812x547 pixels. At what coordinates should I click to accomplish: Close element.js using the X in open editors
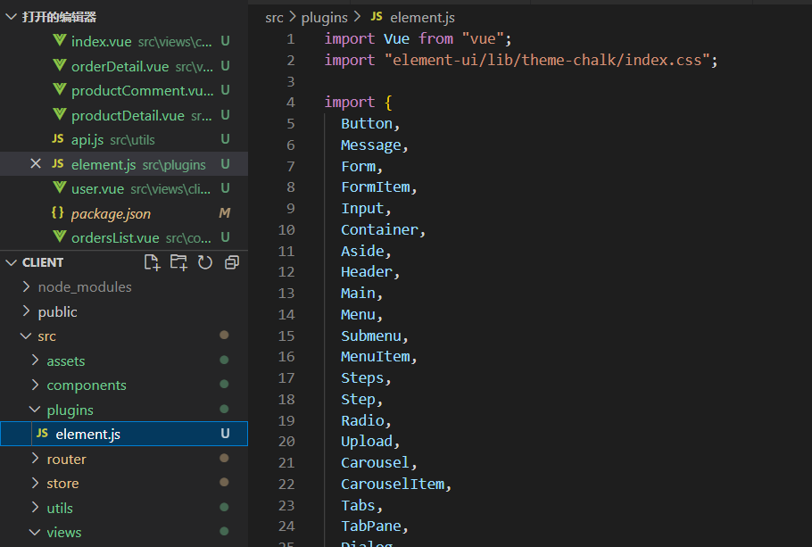coord(36,163)
